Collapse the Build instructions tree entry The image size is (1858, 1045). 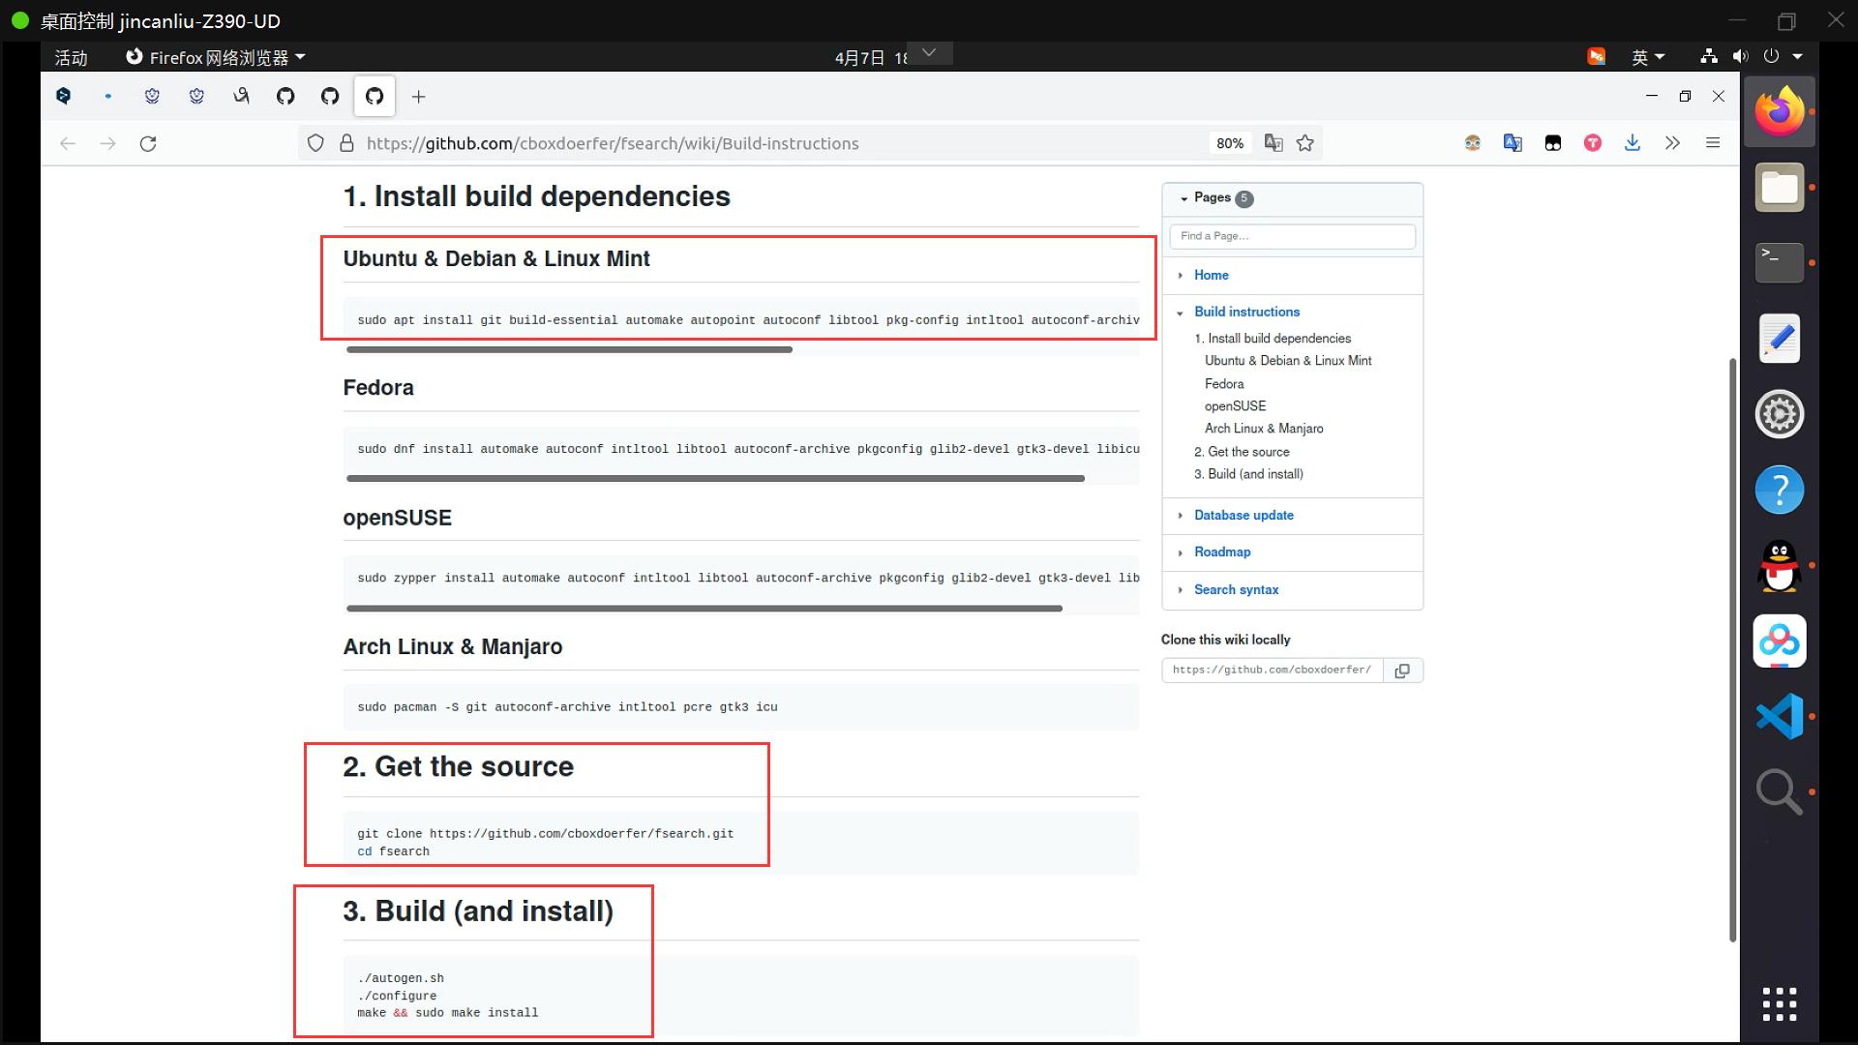[x=1181, y=313]
